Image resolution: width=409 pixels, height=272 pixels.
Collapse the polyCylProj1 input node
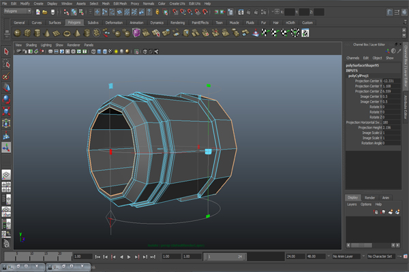click(x=359, y=75)
